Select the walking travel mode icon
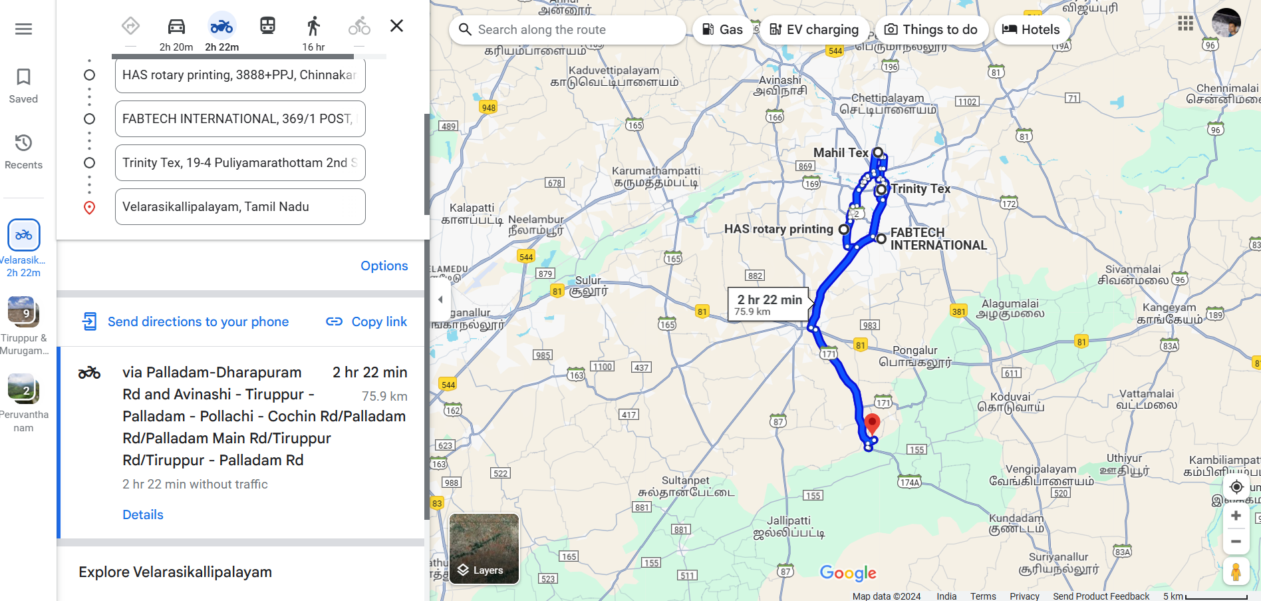This screenshot has height=601, width=1261. click(313, 27)
